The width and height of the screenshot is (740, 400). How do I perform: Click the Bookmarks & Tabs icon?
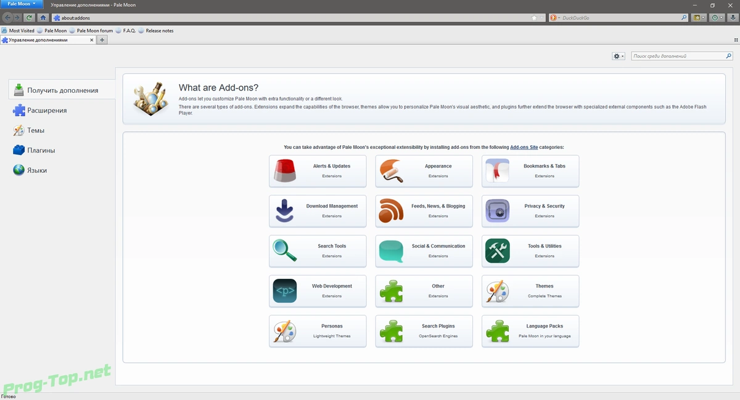(x=497, y=171)
